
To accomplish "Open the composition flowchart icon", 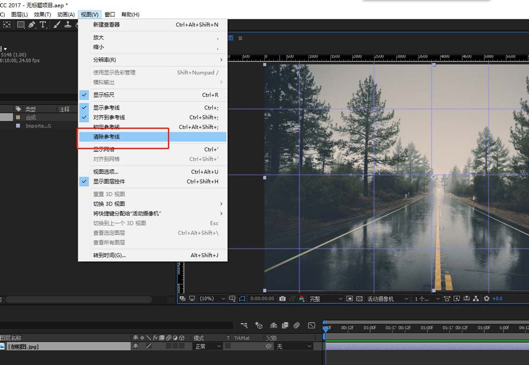I will 476,298.
